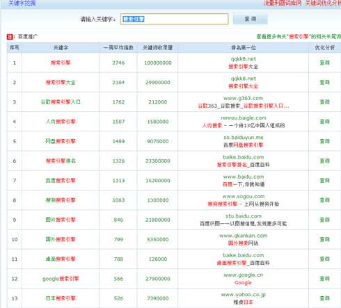Click the 关键字 column header
Viewport: 341px width, 308px height.
61,48
